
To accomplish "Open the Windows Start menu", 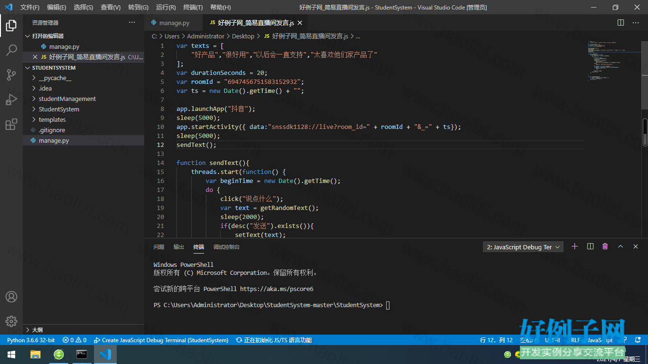I will coord(11,355).
